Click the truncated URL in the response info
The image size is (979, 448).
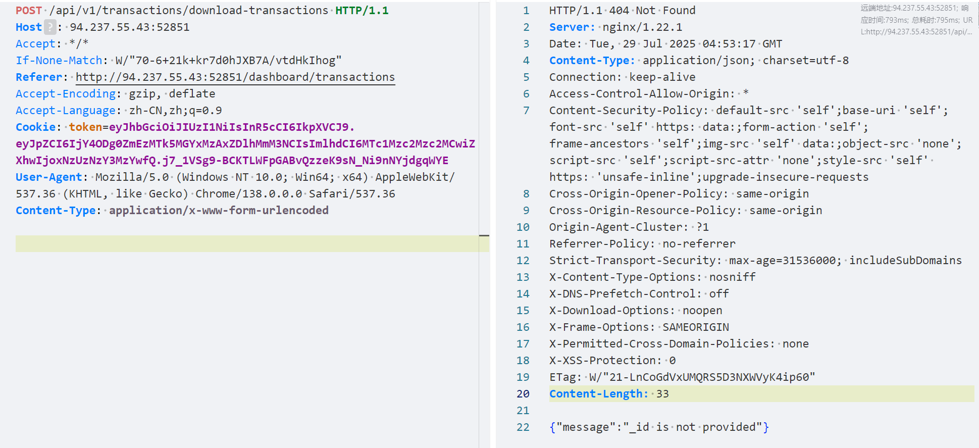pyautogui.click(x=916, y=32)
